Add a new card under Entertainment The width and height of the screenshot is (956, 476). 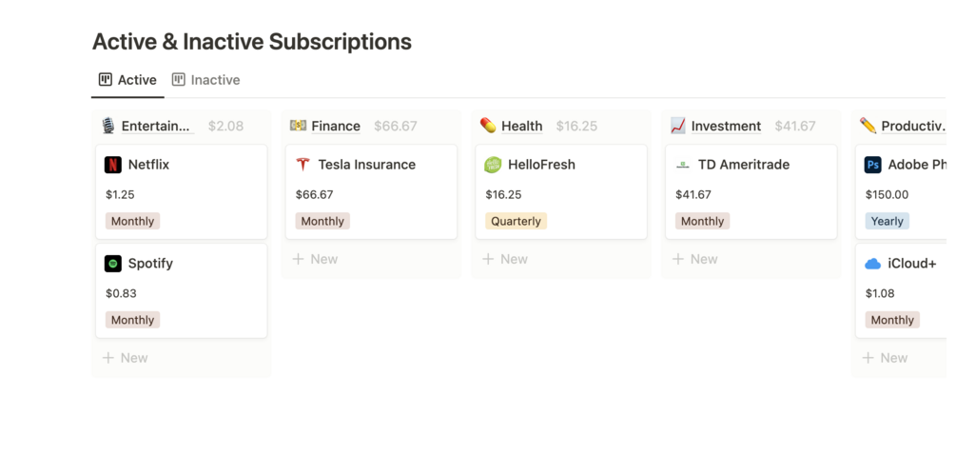click(126, 358)
